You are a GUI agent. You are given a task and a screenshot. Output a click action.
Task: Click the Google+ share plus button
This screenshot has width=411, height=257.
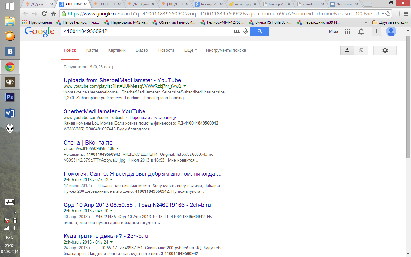pyautogui.click(x=377, y=31)
